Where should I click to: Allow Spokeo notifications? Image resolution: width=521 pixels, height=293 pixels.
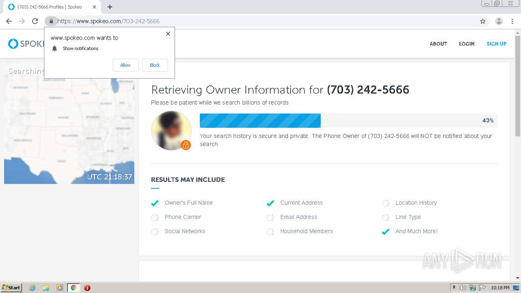125,65
